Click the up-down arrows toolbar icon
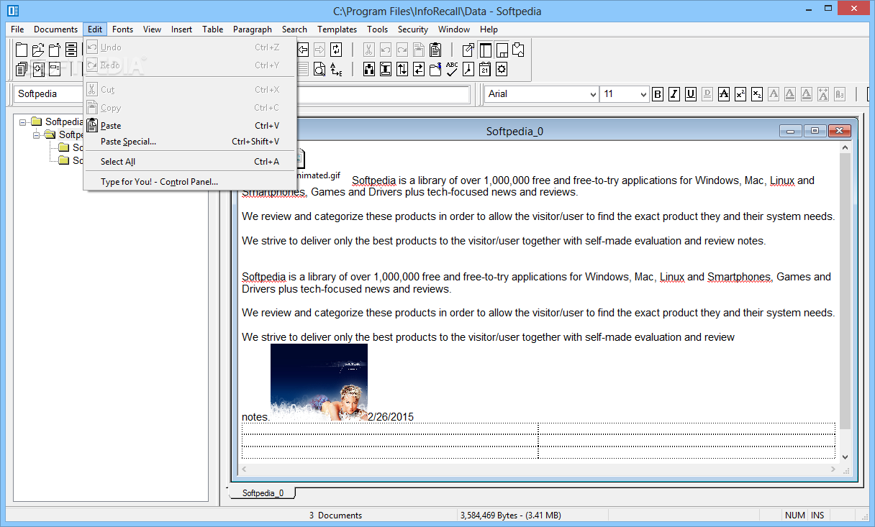 click(x=402, y=69)
